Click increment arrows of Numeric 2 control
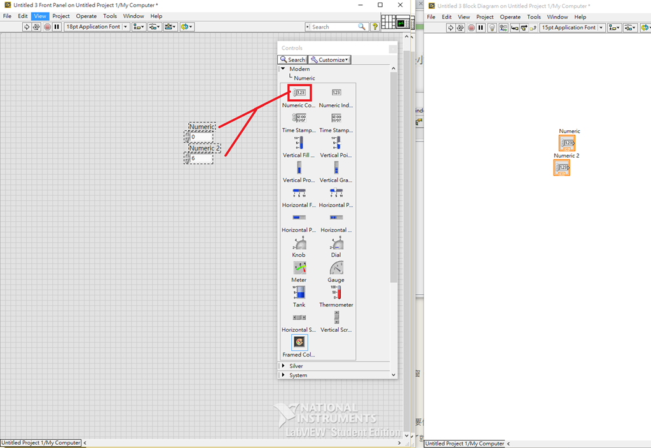Screen dimensions: 651x448 point(188,158)
